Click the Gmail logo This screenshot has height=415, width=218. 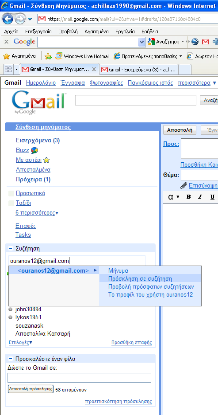click(38, 102)
